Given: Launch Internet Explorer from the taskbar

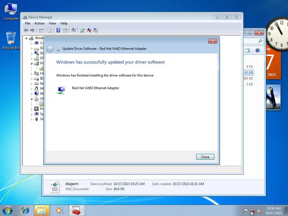Looking at the screenshot, I should point(25,210).
